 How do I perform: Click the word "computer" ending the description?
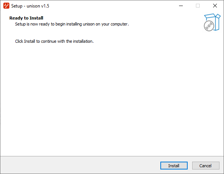coord(119,24)
